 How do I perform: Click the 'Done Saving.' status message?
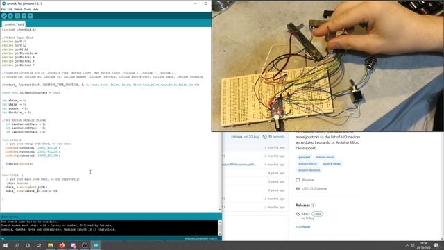coord(9,217)
